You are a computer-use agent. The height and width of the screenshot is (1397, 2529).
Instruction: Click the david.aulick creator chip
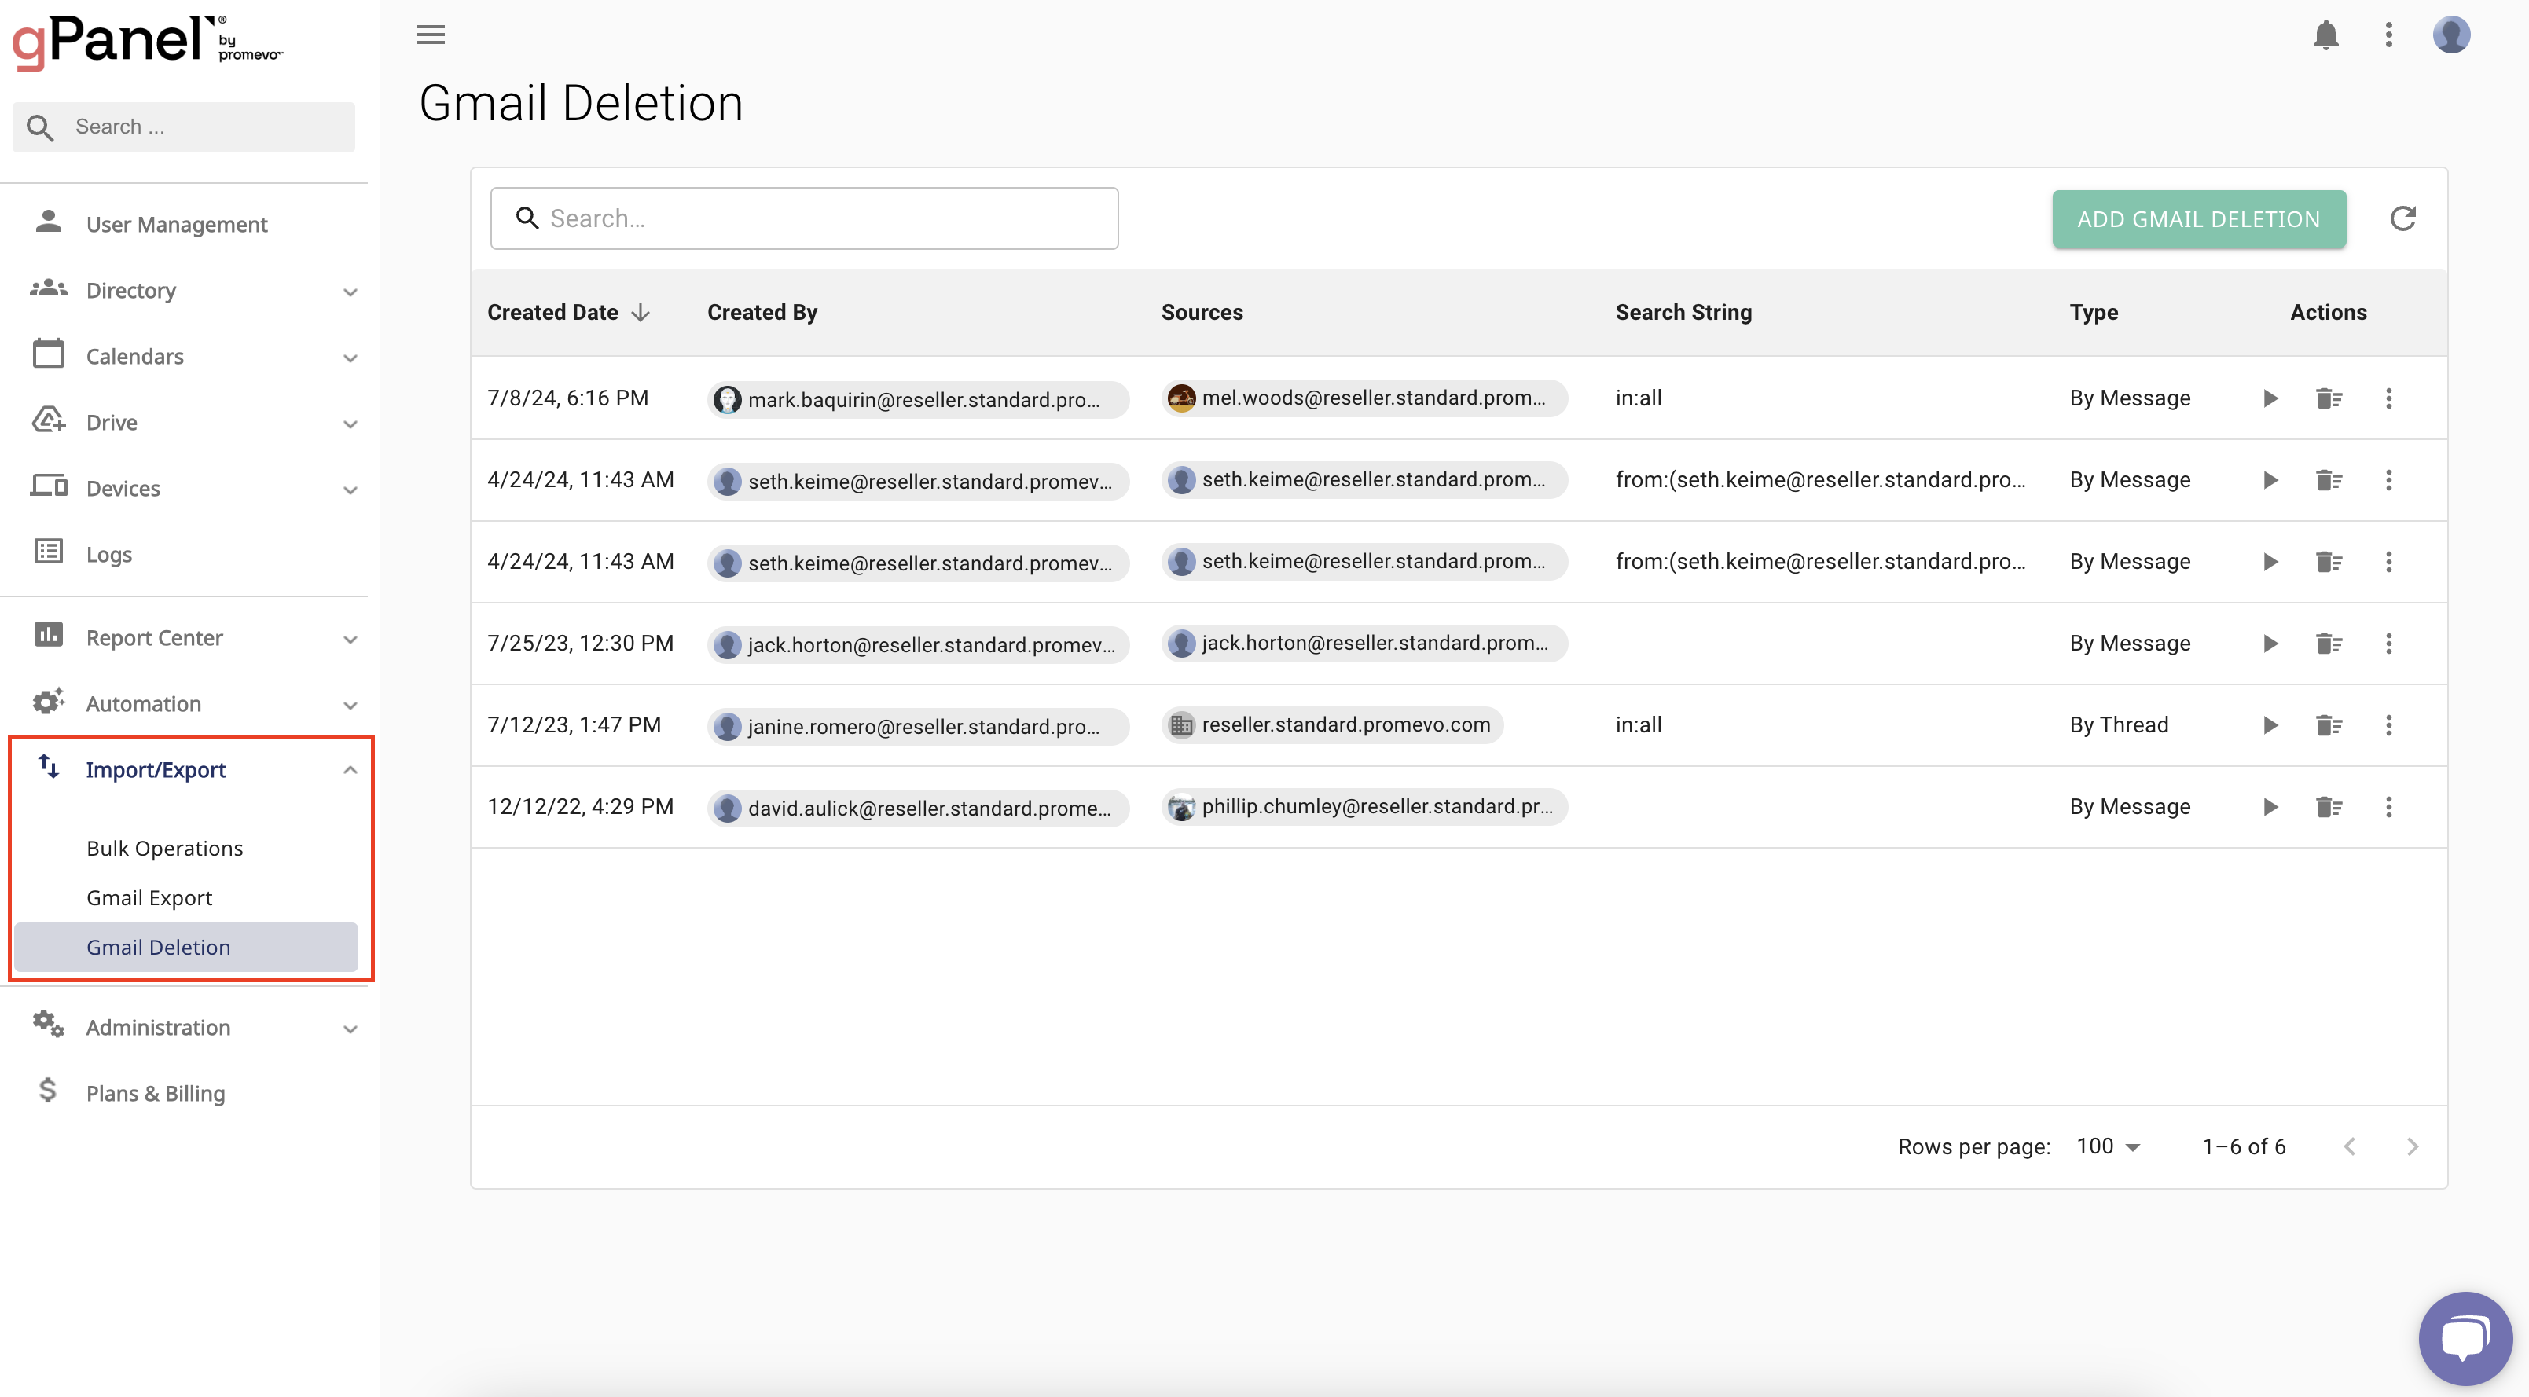pyautogui.click(x=918, y=808)
